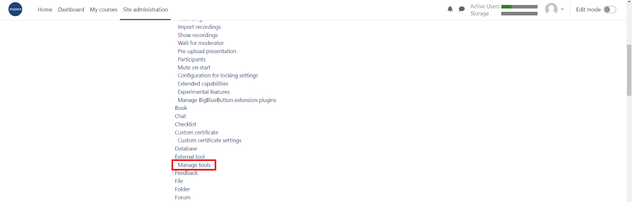Open Experimental features link
The height and width of the screenshot is (202, 632).
coord(203,92)
